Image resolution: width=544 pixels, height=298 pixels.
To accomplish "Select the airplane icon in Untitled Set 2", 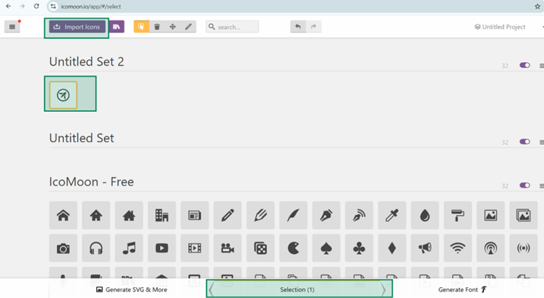I will [63, 95].
